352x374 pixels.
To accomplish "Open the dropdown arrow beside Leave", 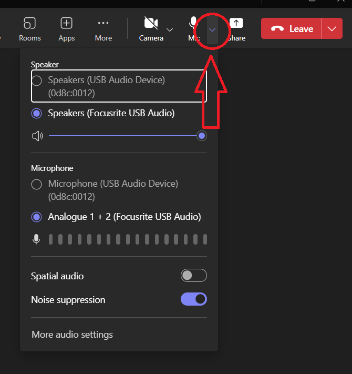I will point(331,29).
